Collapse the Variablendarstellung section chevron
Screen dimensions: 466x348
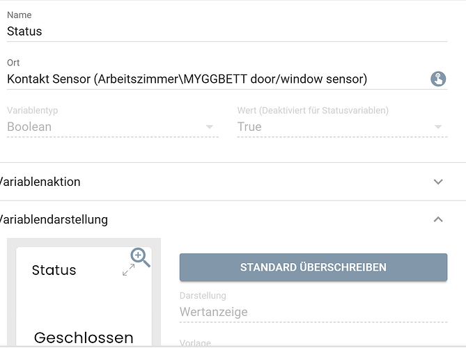click(438, 219)
